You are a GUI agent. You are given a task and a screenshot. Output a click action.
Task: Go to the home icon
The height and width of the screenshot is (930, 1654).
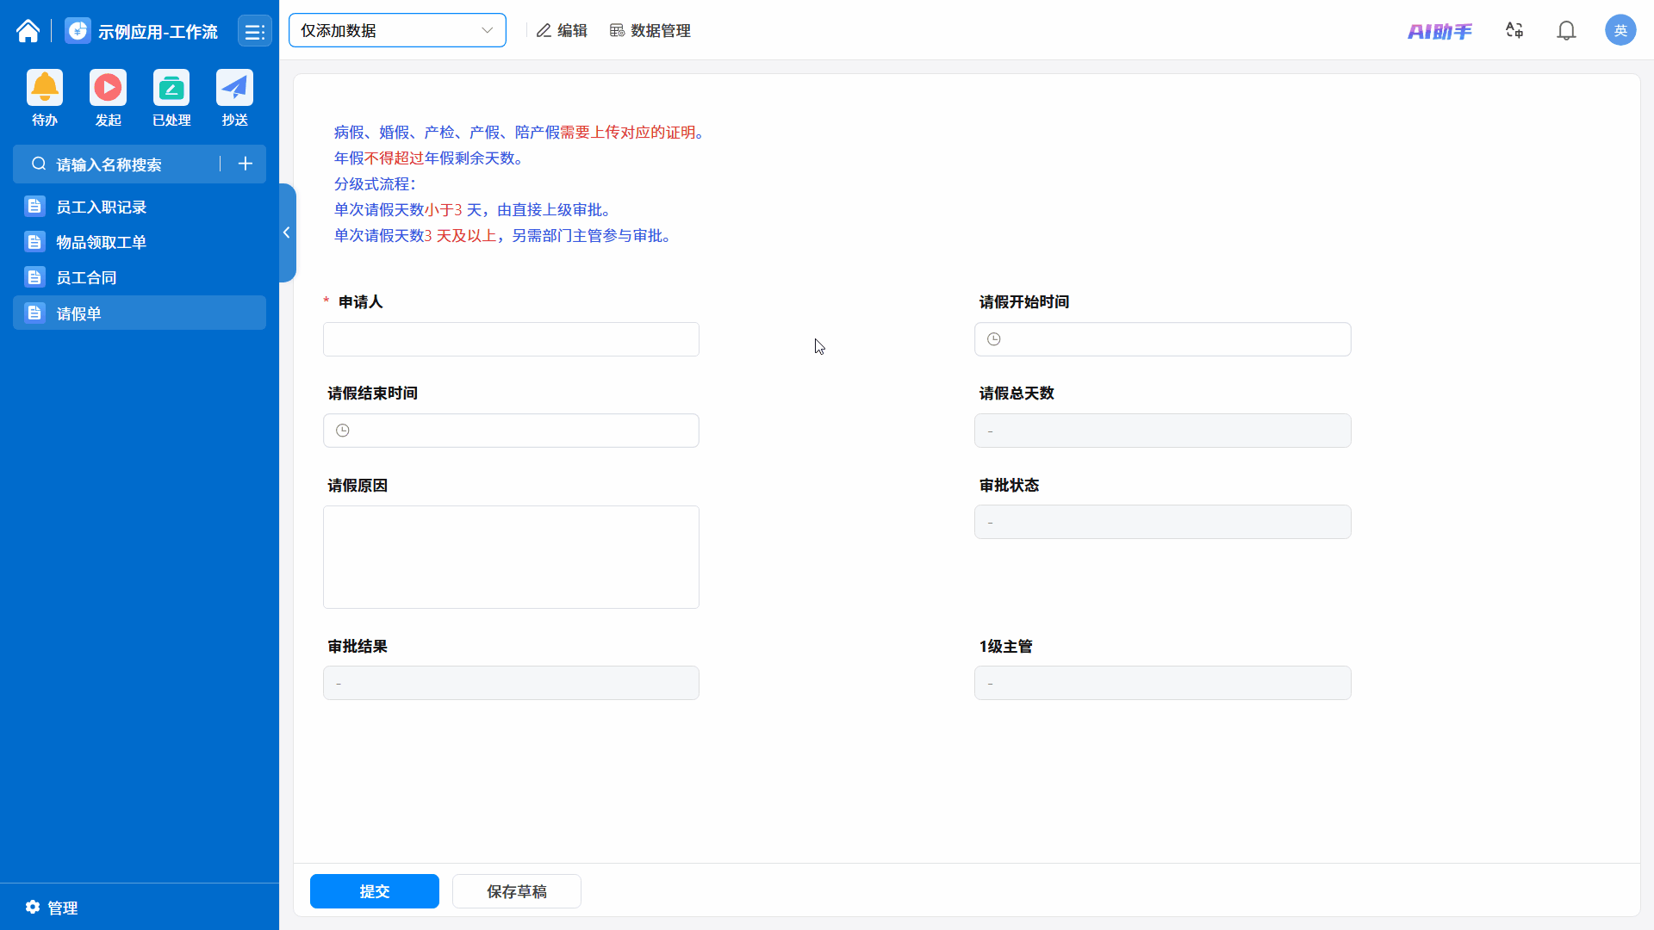tap(28, 31)
